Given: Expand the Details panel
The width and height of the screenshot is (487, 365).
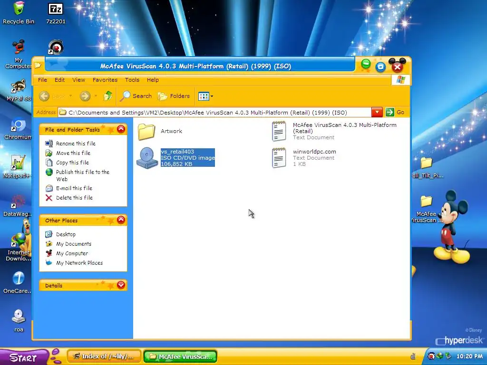Looking at the screenshot, I should (x=121, y=285).
